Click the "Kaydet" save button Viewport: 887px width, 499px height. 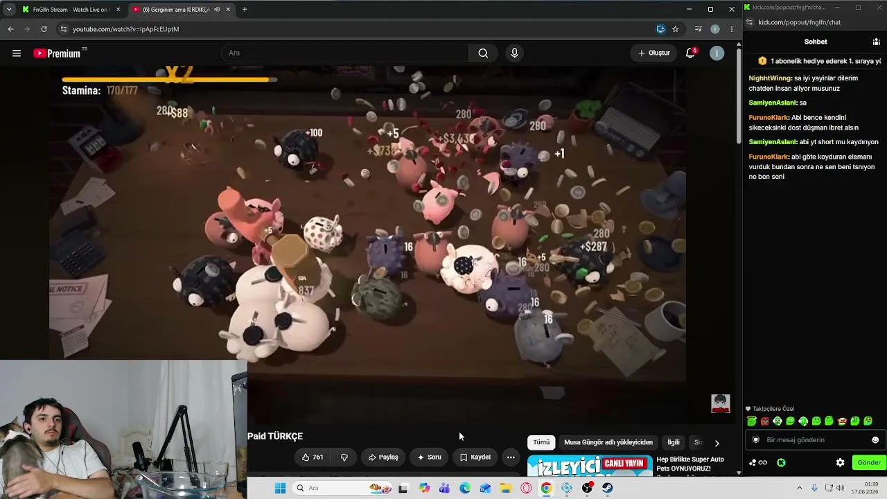coord(475,457)
